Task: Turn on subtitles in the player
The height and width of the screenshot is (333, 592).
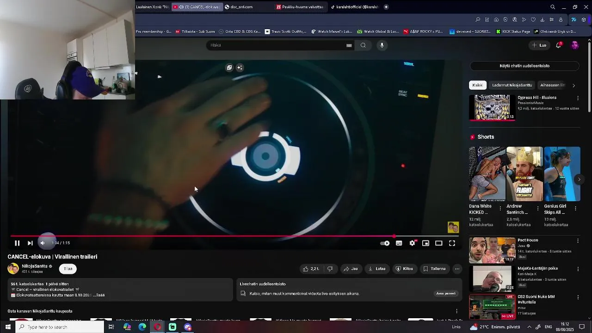Action: [x=399, y=243]
